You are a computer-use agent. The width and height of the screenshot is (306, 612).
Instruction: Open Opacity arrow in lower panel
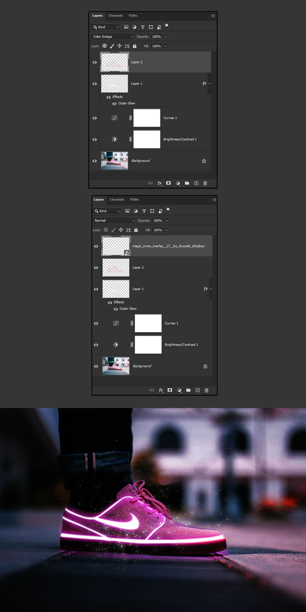(167, 221)
